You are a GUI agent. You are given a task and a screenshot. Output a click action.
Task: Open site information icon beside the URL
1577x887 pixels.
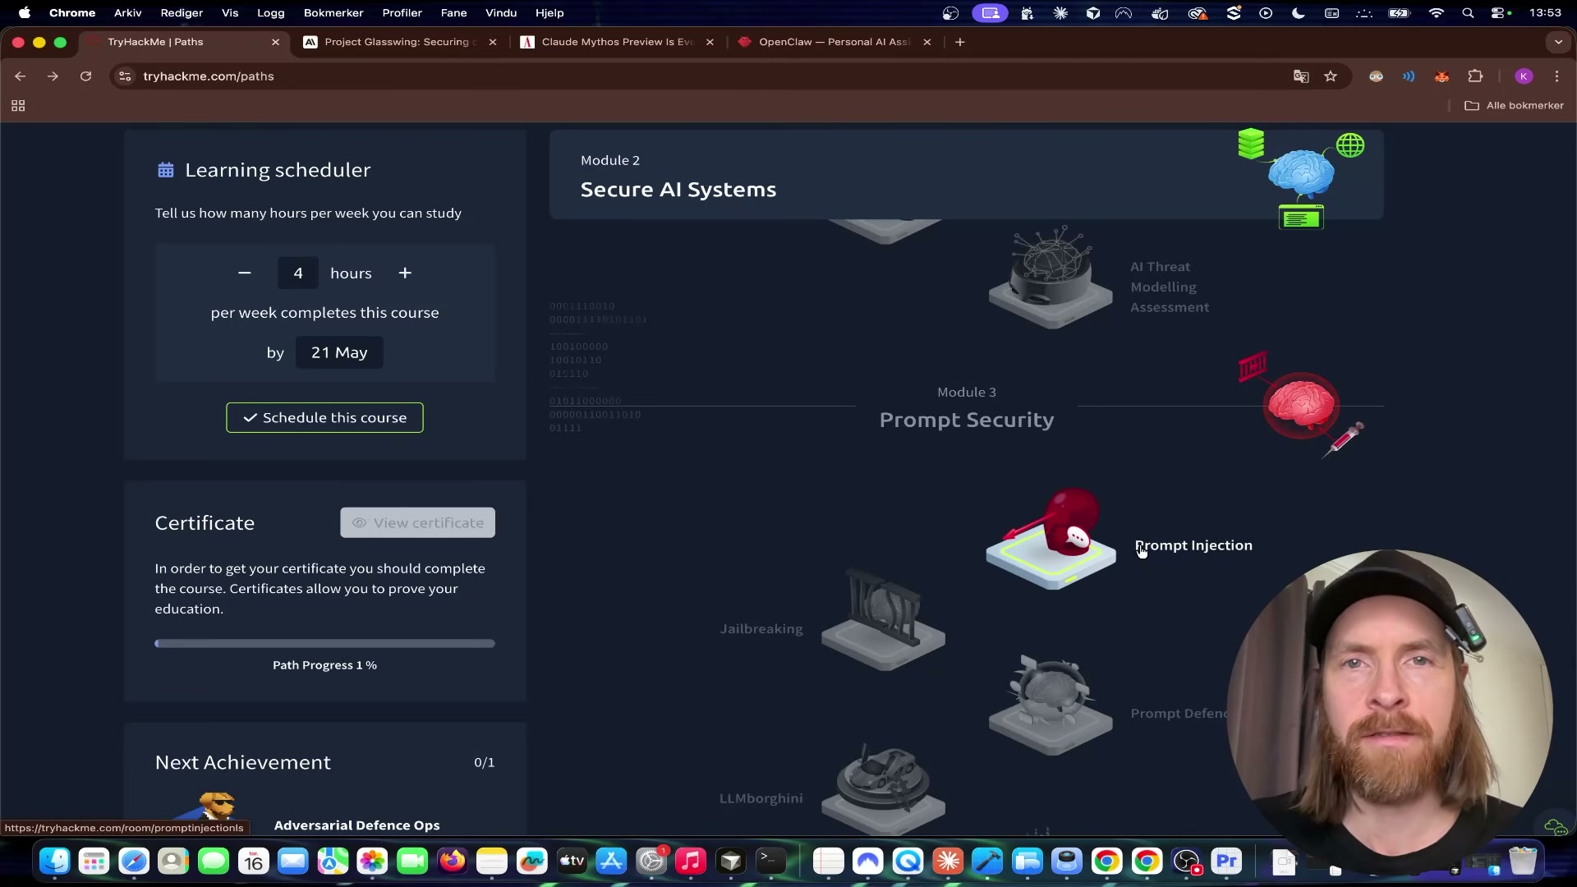124,76
